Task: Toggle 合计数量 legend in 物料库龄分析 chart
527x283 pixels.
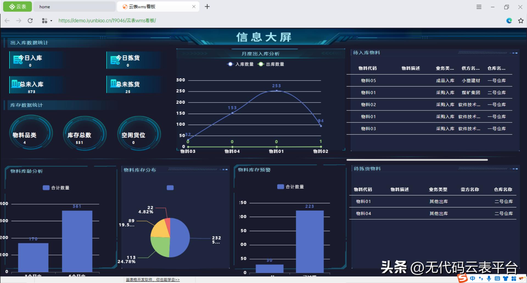Action: pos(56,188)
